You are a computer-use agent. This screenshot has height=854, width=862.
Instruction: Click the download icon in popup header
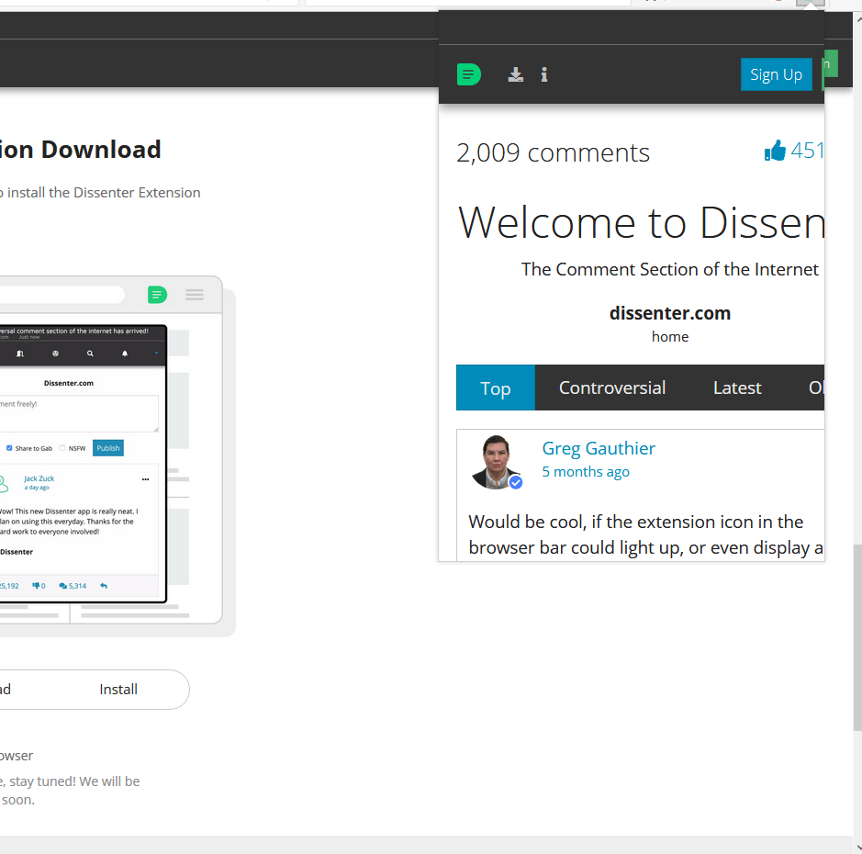[x=515, y=74]
